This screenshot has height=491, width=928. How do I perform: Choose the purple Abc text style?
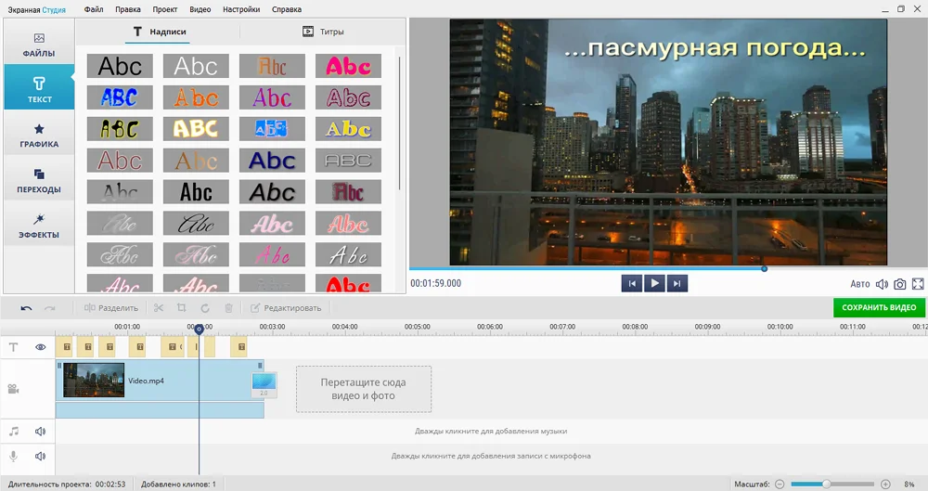click(272, 97)
